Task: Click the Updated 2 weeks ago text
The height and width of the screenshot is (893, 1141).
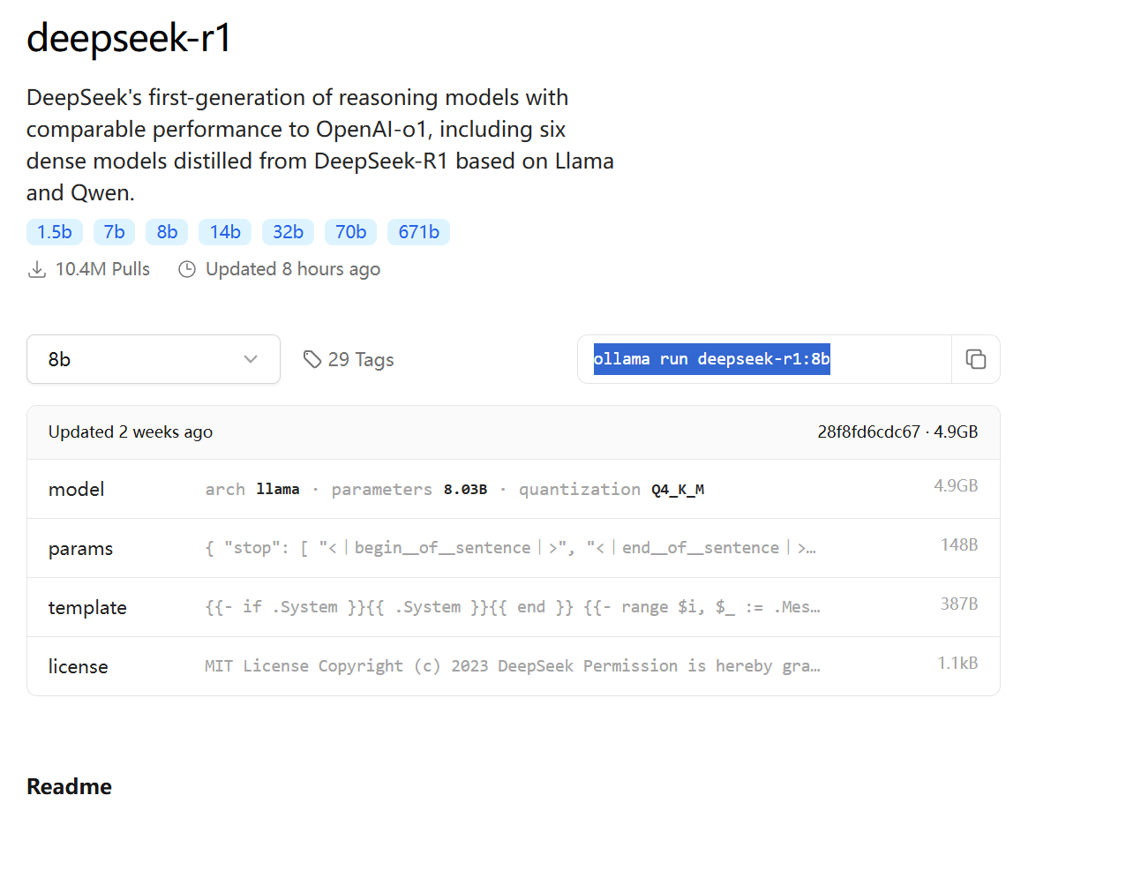Action: click(x=131, y=431)
